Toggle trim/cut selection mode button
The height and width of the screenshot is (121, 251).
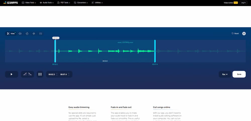40,74
